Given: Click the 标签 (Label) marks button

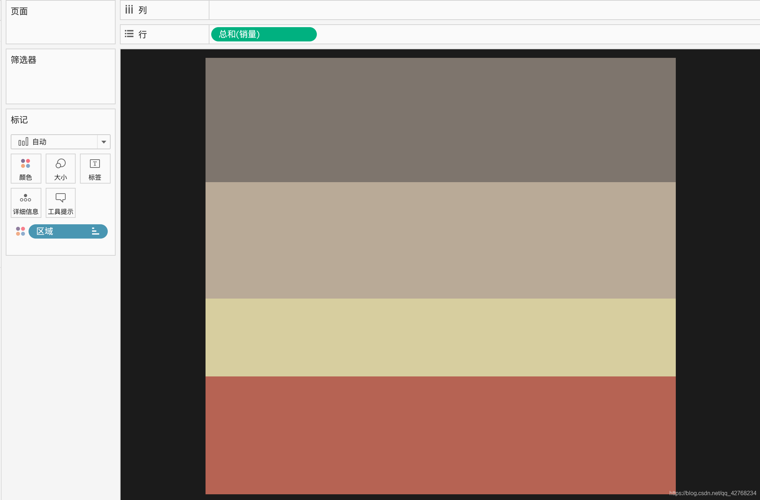Looking at the screenshot, I should pyautogui.click(x=95, y=169).
